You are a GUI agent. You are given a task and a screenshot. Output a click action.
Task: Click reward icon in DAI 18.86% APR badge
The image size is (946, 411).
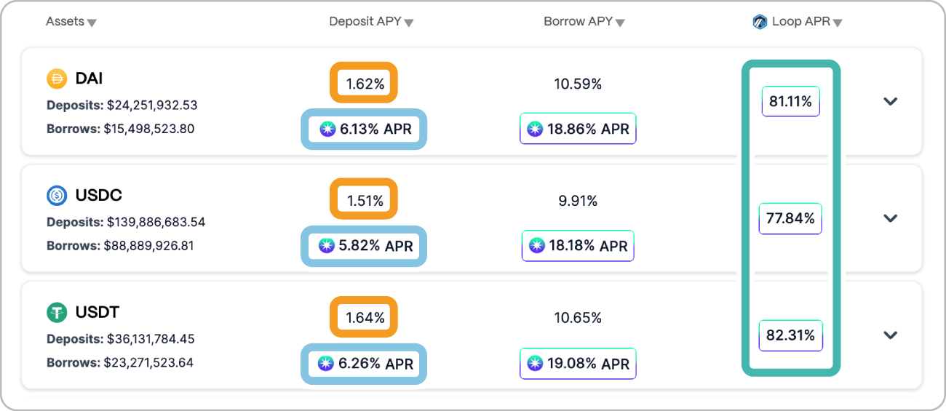[x=536, y=129]
